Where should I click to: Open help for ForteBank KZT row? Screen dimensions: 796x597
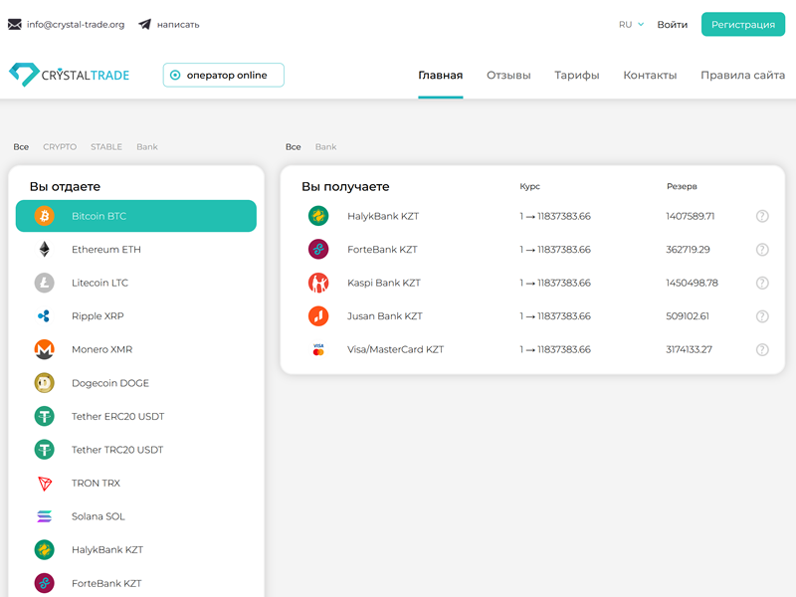[x=762, y=250]
